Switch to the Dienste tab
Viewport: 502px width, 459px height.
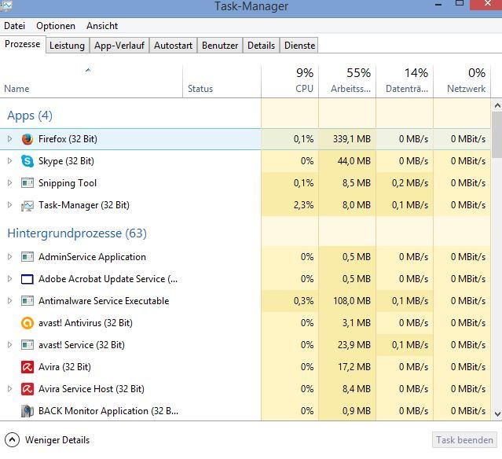(x=299, y=46)
